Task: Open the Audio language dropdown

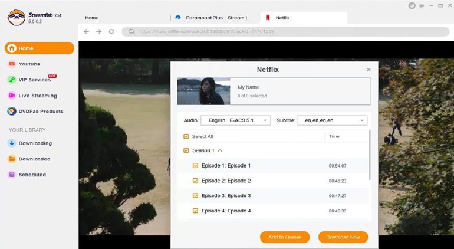Action: [x=235, y=120]
